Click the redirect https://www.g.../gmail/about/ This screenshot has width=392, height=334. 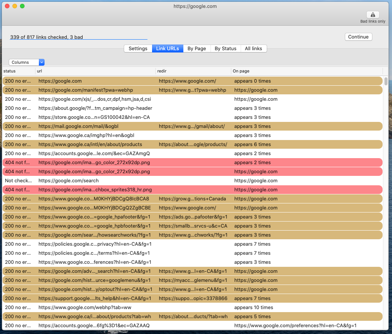(x=192, y=126)
